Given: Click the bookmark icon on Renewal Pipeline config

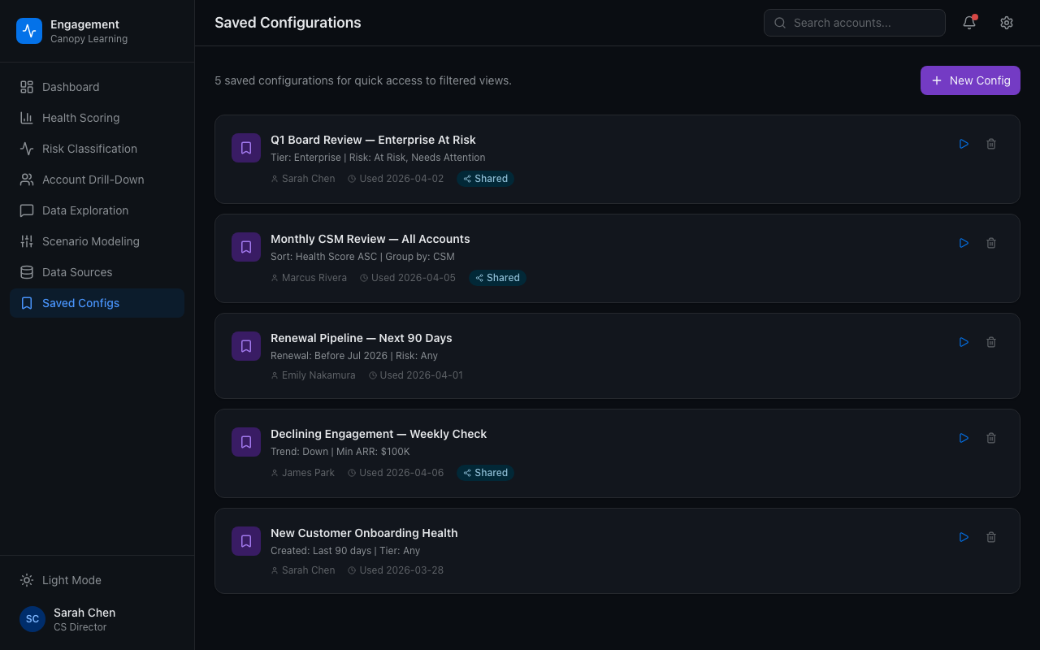Looking at the screenshot, I should (x=246, y=345).
